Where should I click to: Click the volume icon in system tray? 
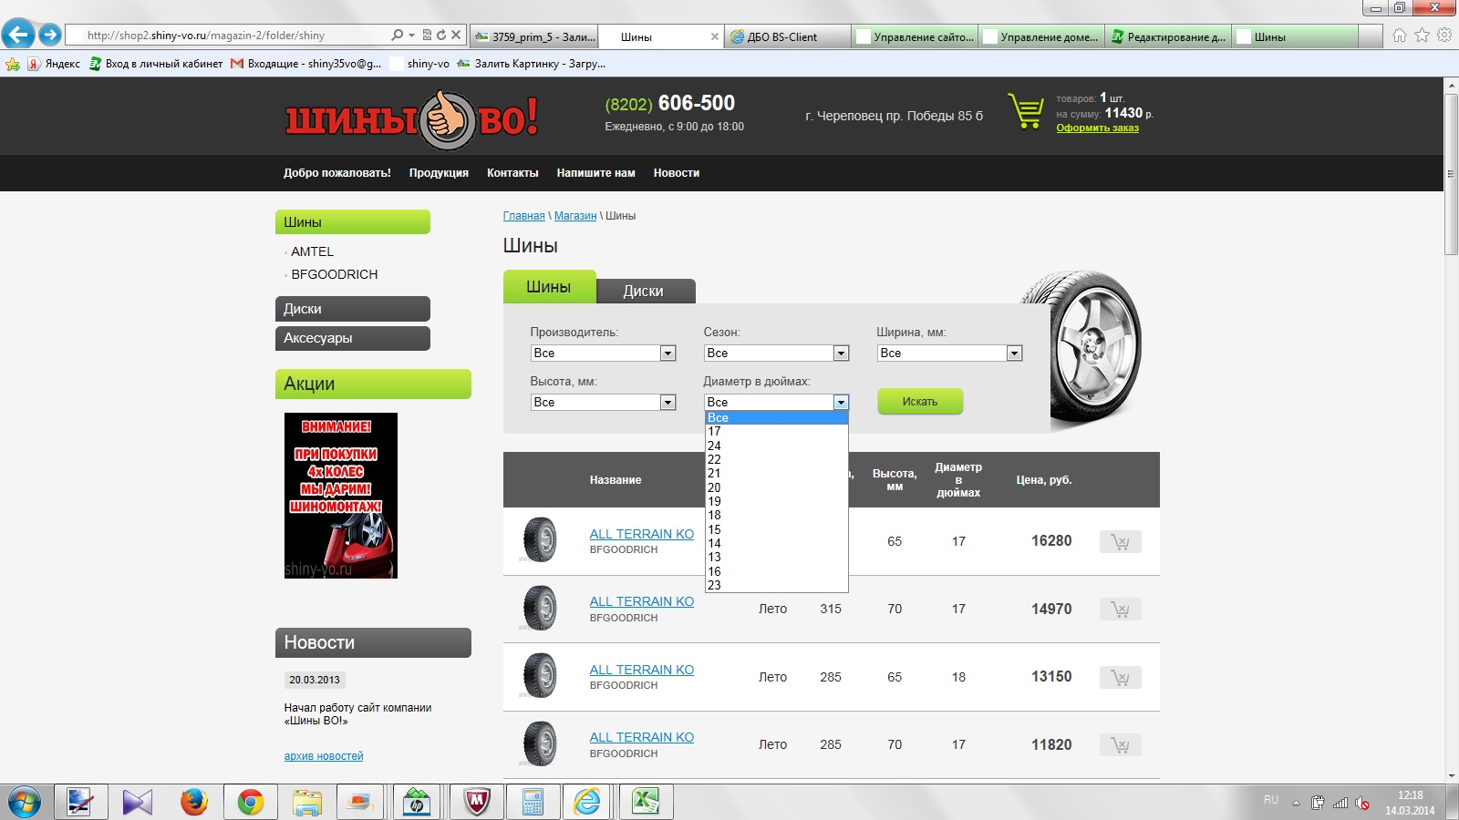[x=1362, y=803]
